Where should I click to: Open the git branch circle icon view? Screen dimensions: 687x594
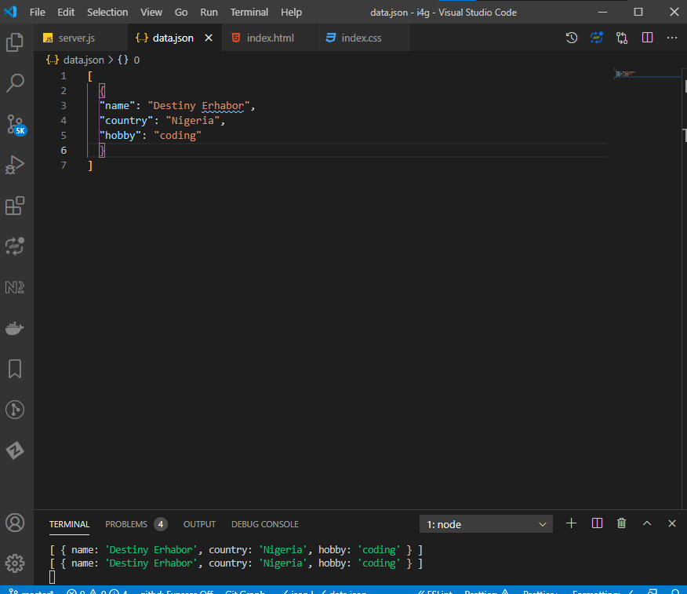(15, 410)
